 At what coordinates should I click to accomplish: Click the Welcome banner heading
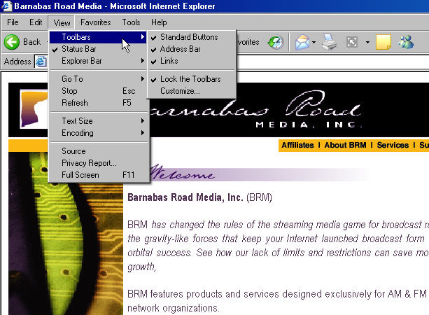point(182,173)
